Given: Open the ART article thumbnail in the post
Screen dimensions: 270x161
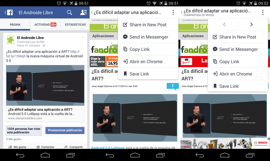Looking at the screenshot, I should pos(45,85).
